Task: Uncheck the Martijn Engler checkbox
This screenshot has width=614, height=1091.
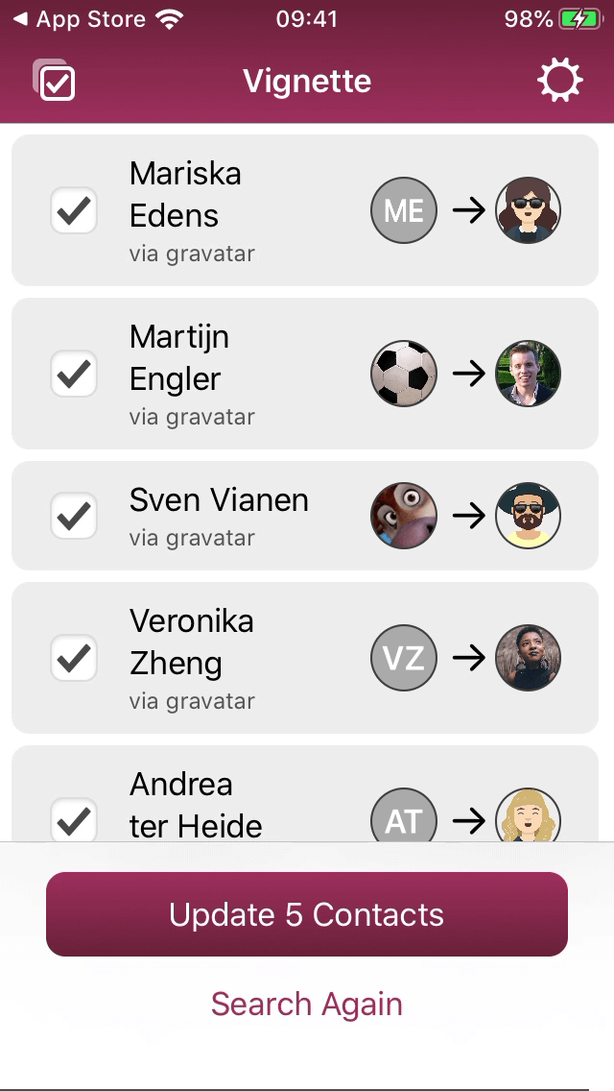Action: [74, 374]
